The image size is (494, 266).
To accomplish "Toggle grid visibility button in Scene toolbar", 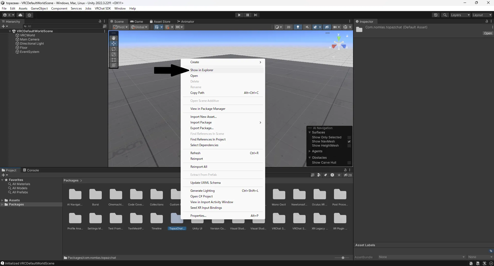I will pos(156,27).
